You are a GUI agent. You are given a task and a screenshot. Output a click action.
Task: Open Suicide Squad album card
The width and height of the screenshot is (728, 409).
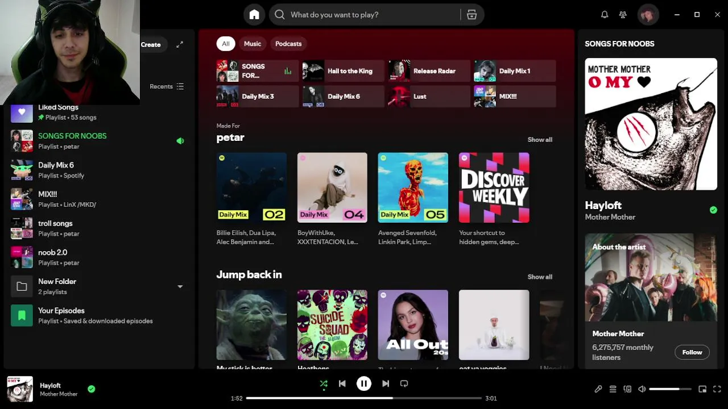click(x=332, y=325)
